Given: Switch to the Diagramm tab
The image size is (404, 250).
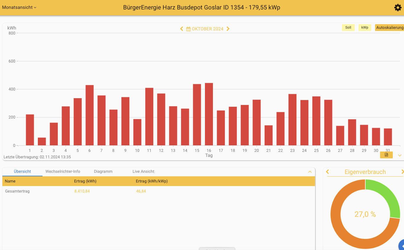Looking at the screenshot, I should point(103,171).
